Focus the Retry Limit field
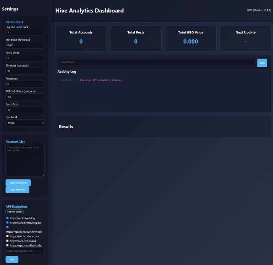This screenshot has height=265, width=273. point(25,58)
